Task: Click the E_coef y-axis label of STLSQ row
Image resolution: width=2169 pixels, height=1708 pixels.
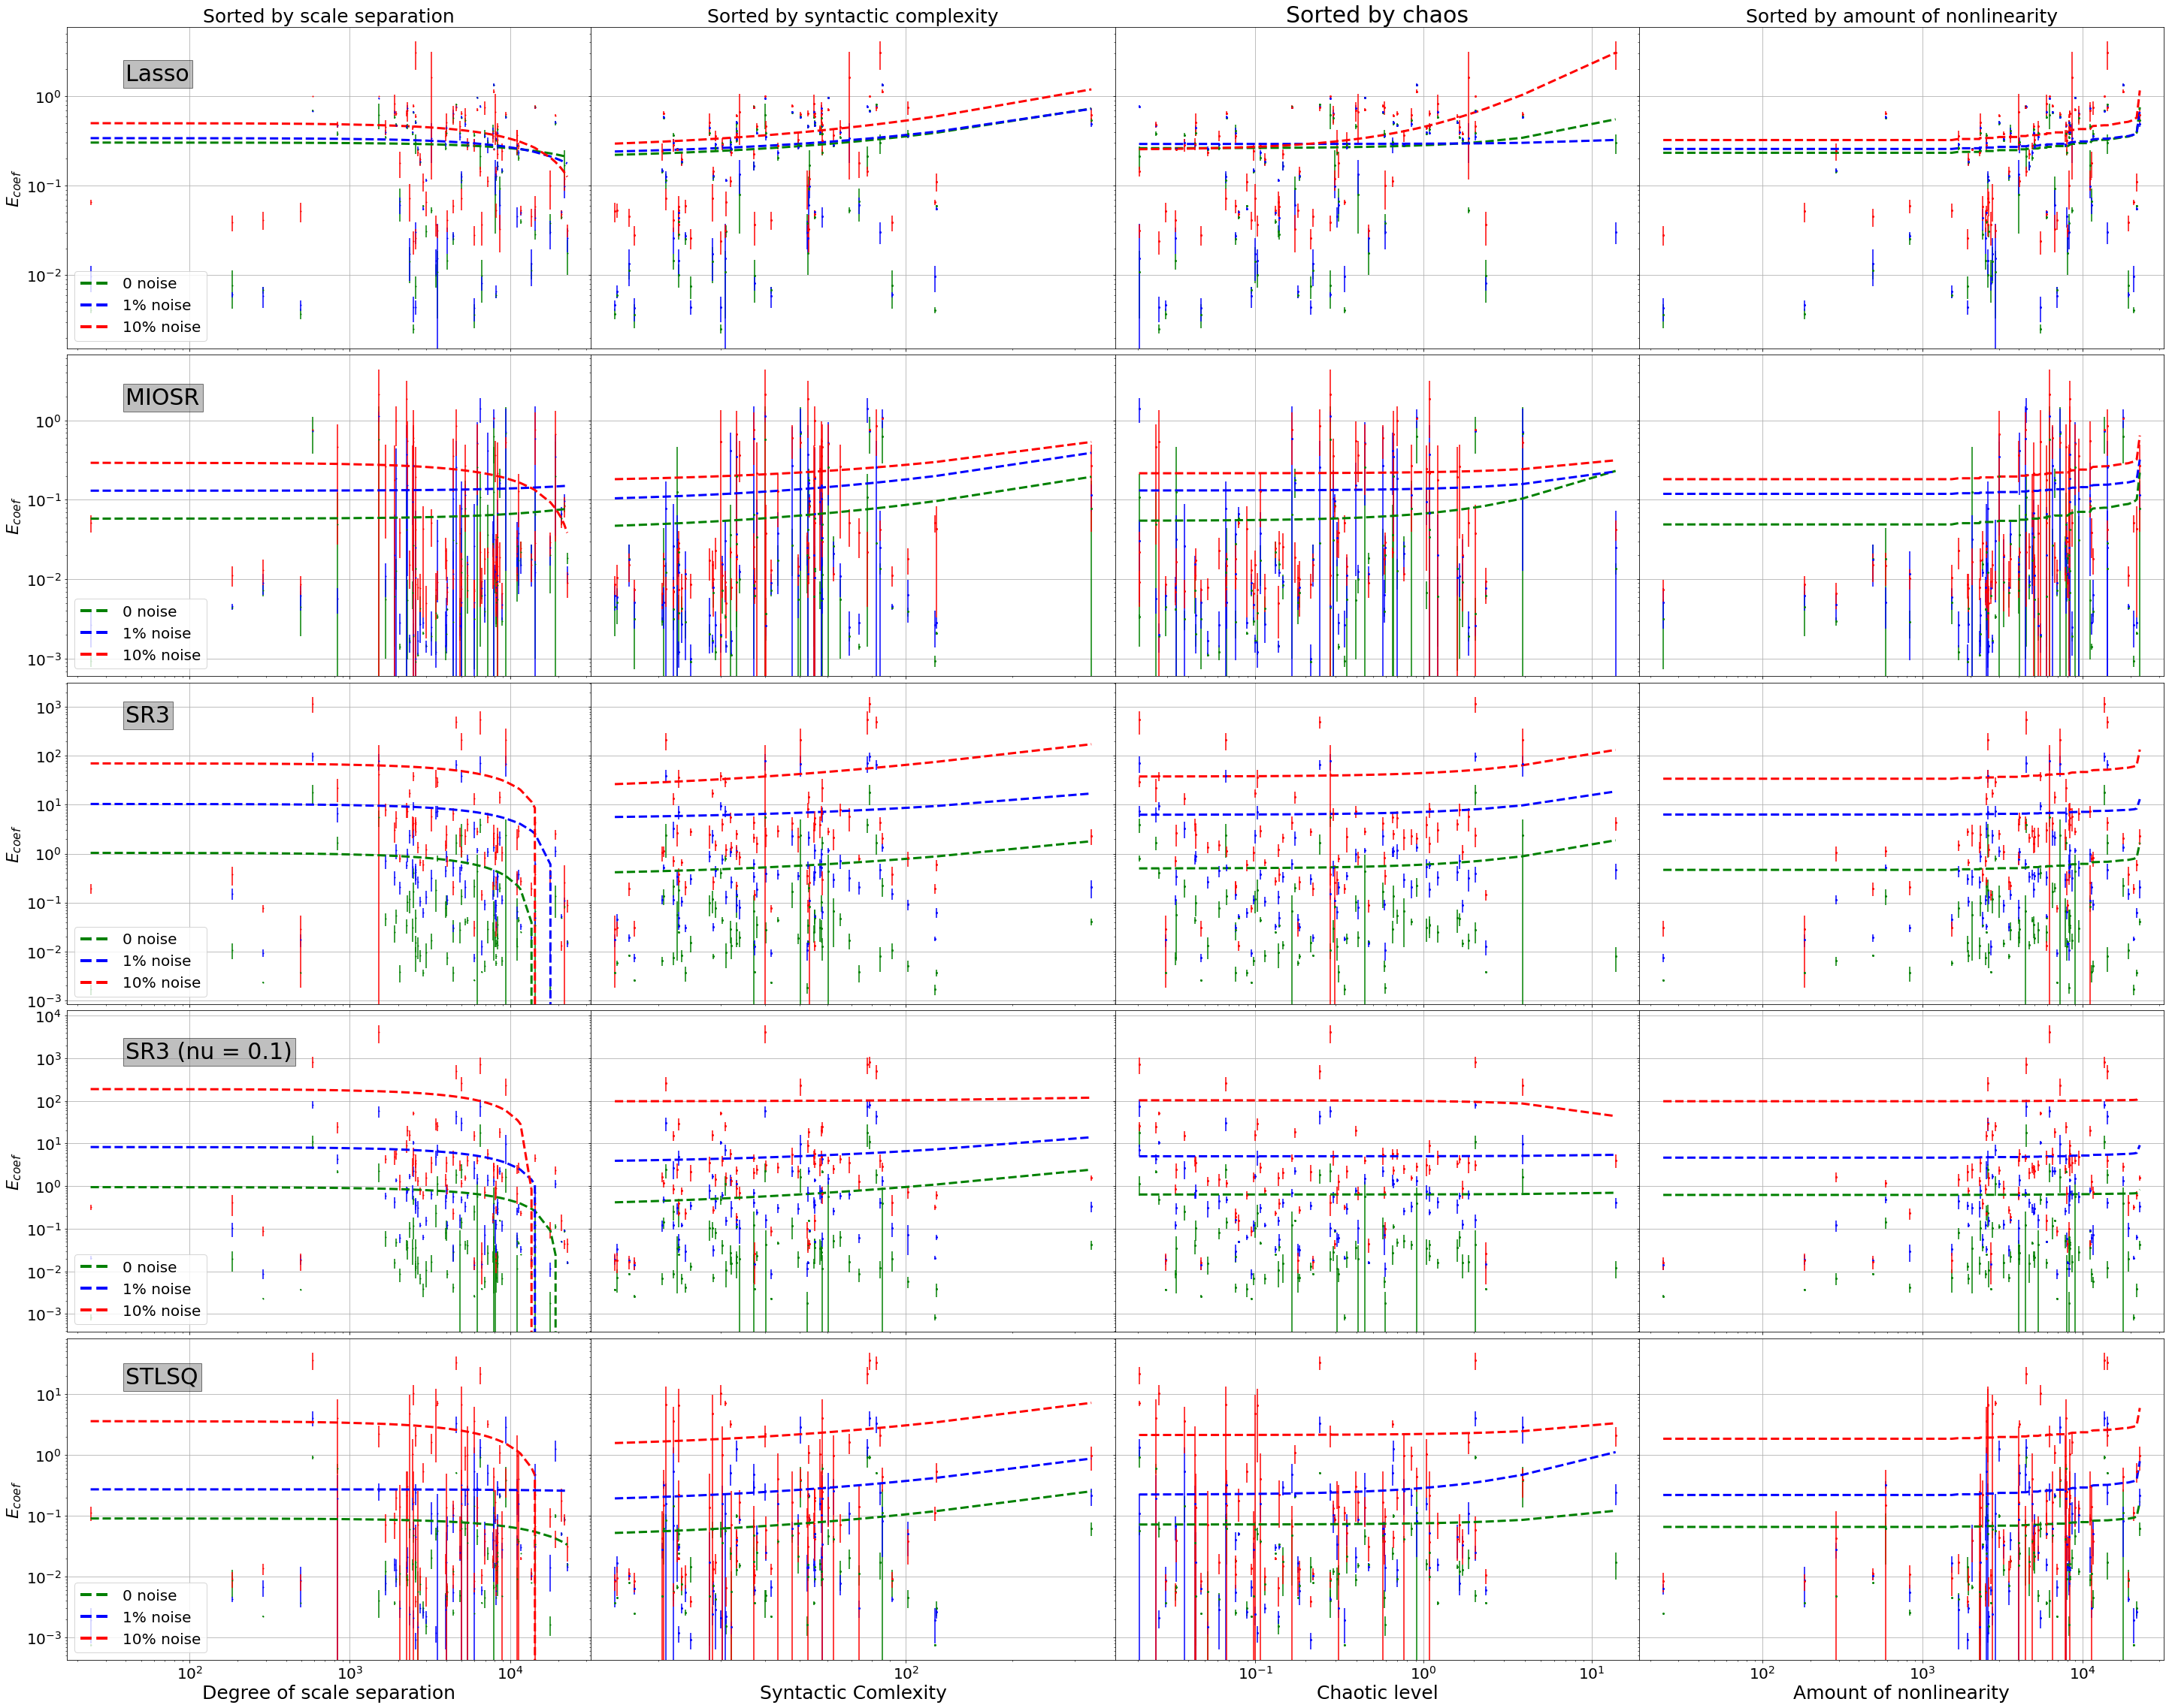Action: click(13, 1500)
